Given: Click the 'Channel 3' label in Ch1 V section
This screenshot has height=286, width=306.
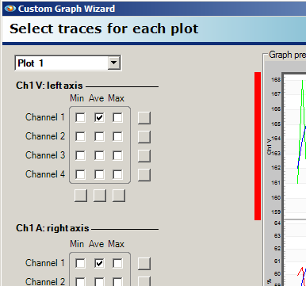Looking at the screenshot, I should 45,155.
